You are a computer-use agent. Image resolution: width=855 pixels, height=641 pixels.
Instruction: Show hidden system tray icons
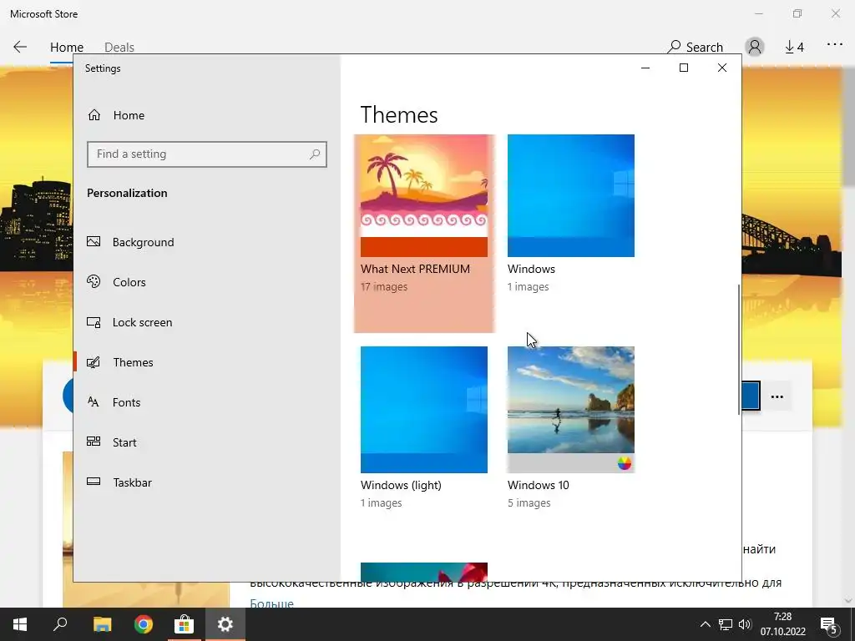pos(705,624)
